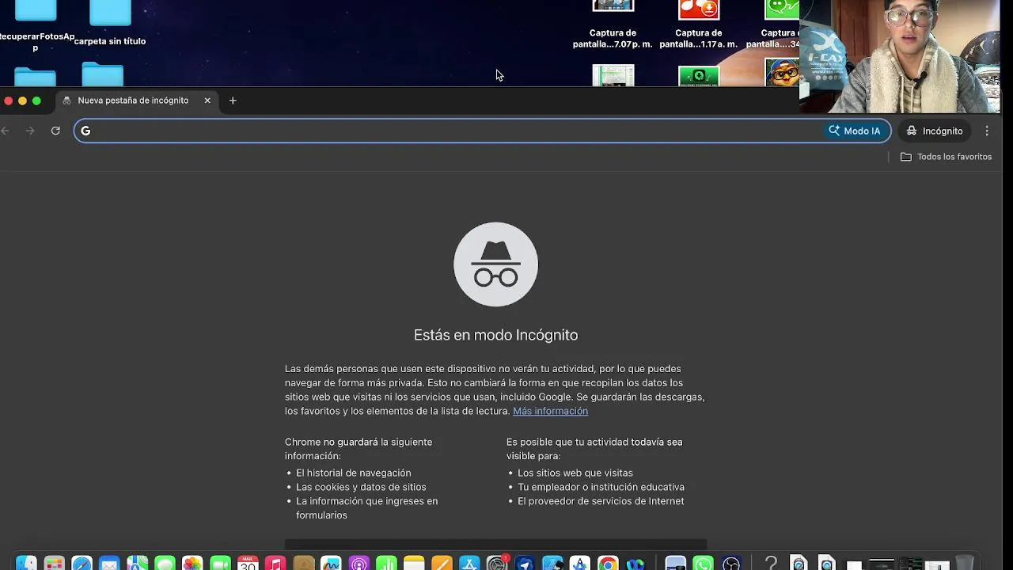Screen dimensions: 1013x570
Task: Open Safari from the Dock
Action: [x=82, y=564]
